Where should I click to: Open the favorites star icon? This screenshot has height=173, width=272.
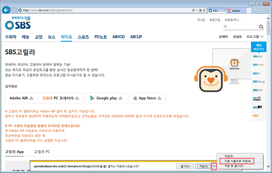261,10
